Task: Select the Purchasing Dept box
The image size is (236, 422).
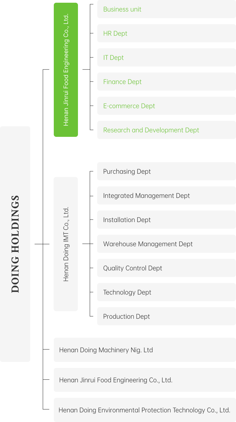Action: 166,171
